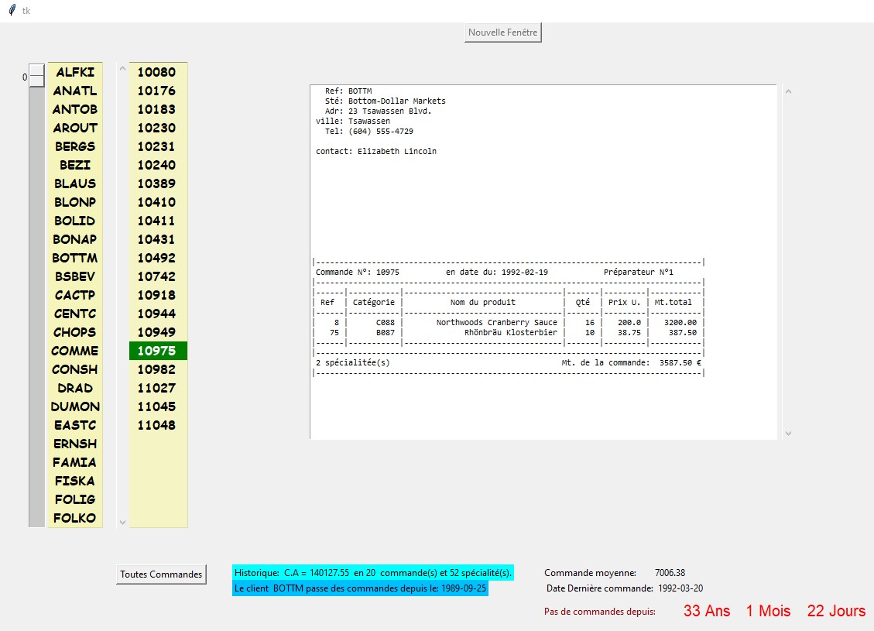
Task: Click the Rhönbräu Klosterbier product line
Action: (509, 332)
